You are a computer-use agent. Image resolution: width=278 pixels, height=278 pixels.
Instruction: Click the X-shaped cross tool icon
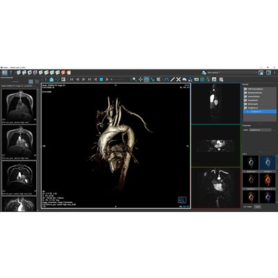(x=179, y=79)
